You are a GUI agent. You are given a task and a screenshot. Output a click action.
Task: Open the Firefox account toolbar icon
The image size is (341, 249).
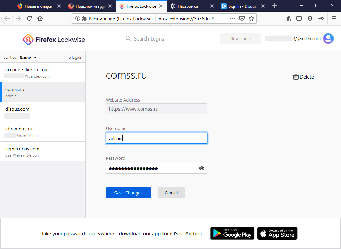310,18
